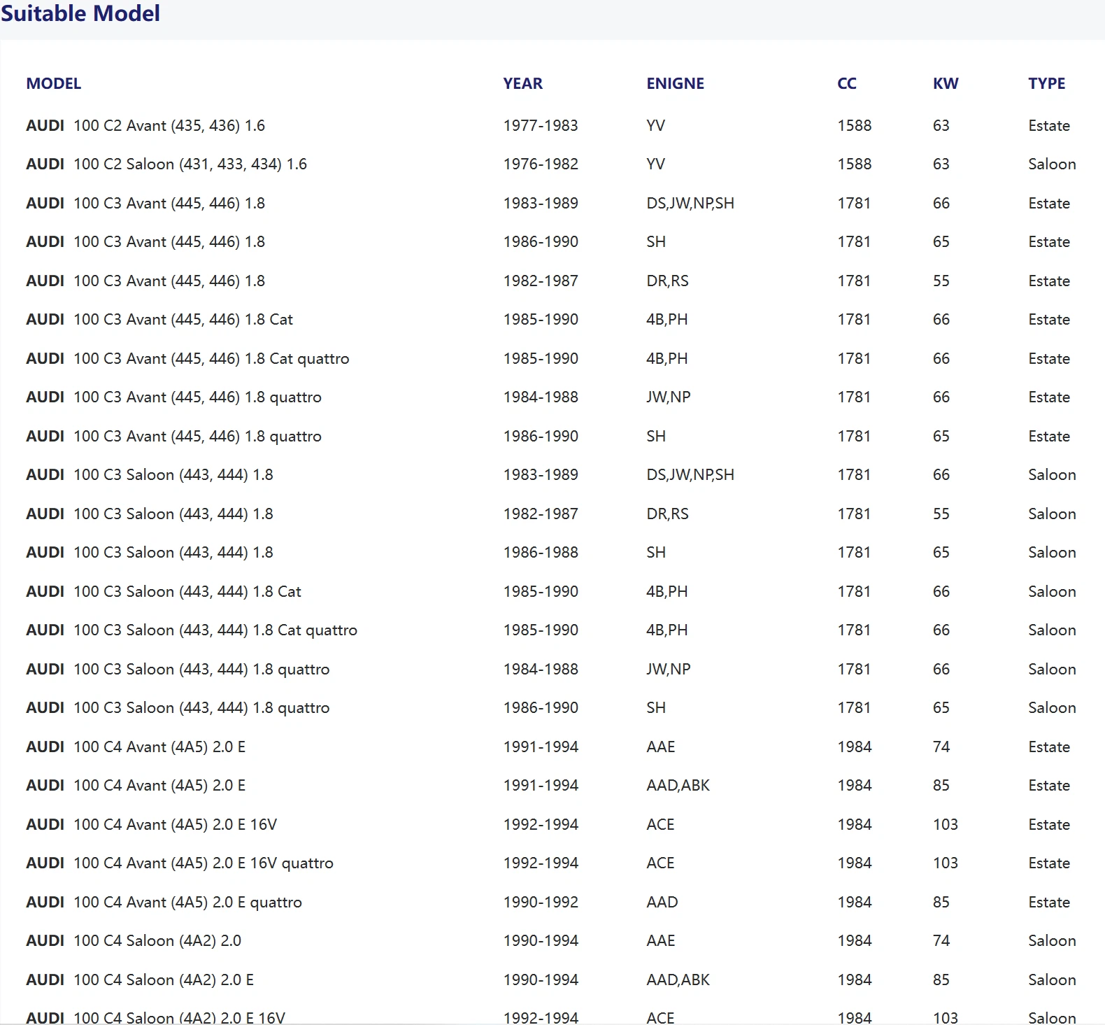Click DR,RS engine codes in the C3 Avant row
This screenshot has height=1025, width=1105.
tap(668, 281)
